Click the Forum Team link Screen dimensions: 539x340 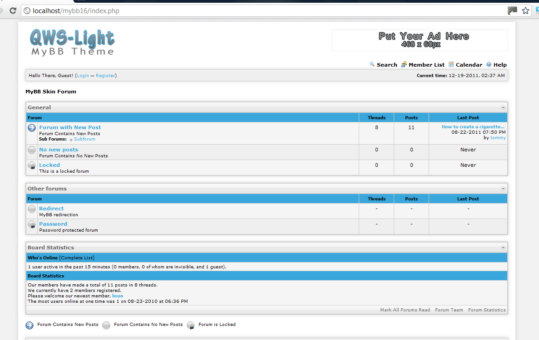click(x=449, y=310)
